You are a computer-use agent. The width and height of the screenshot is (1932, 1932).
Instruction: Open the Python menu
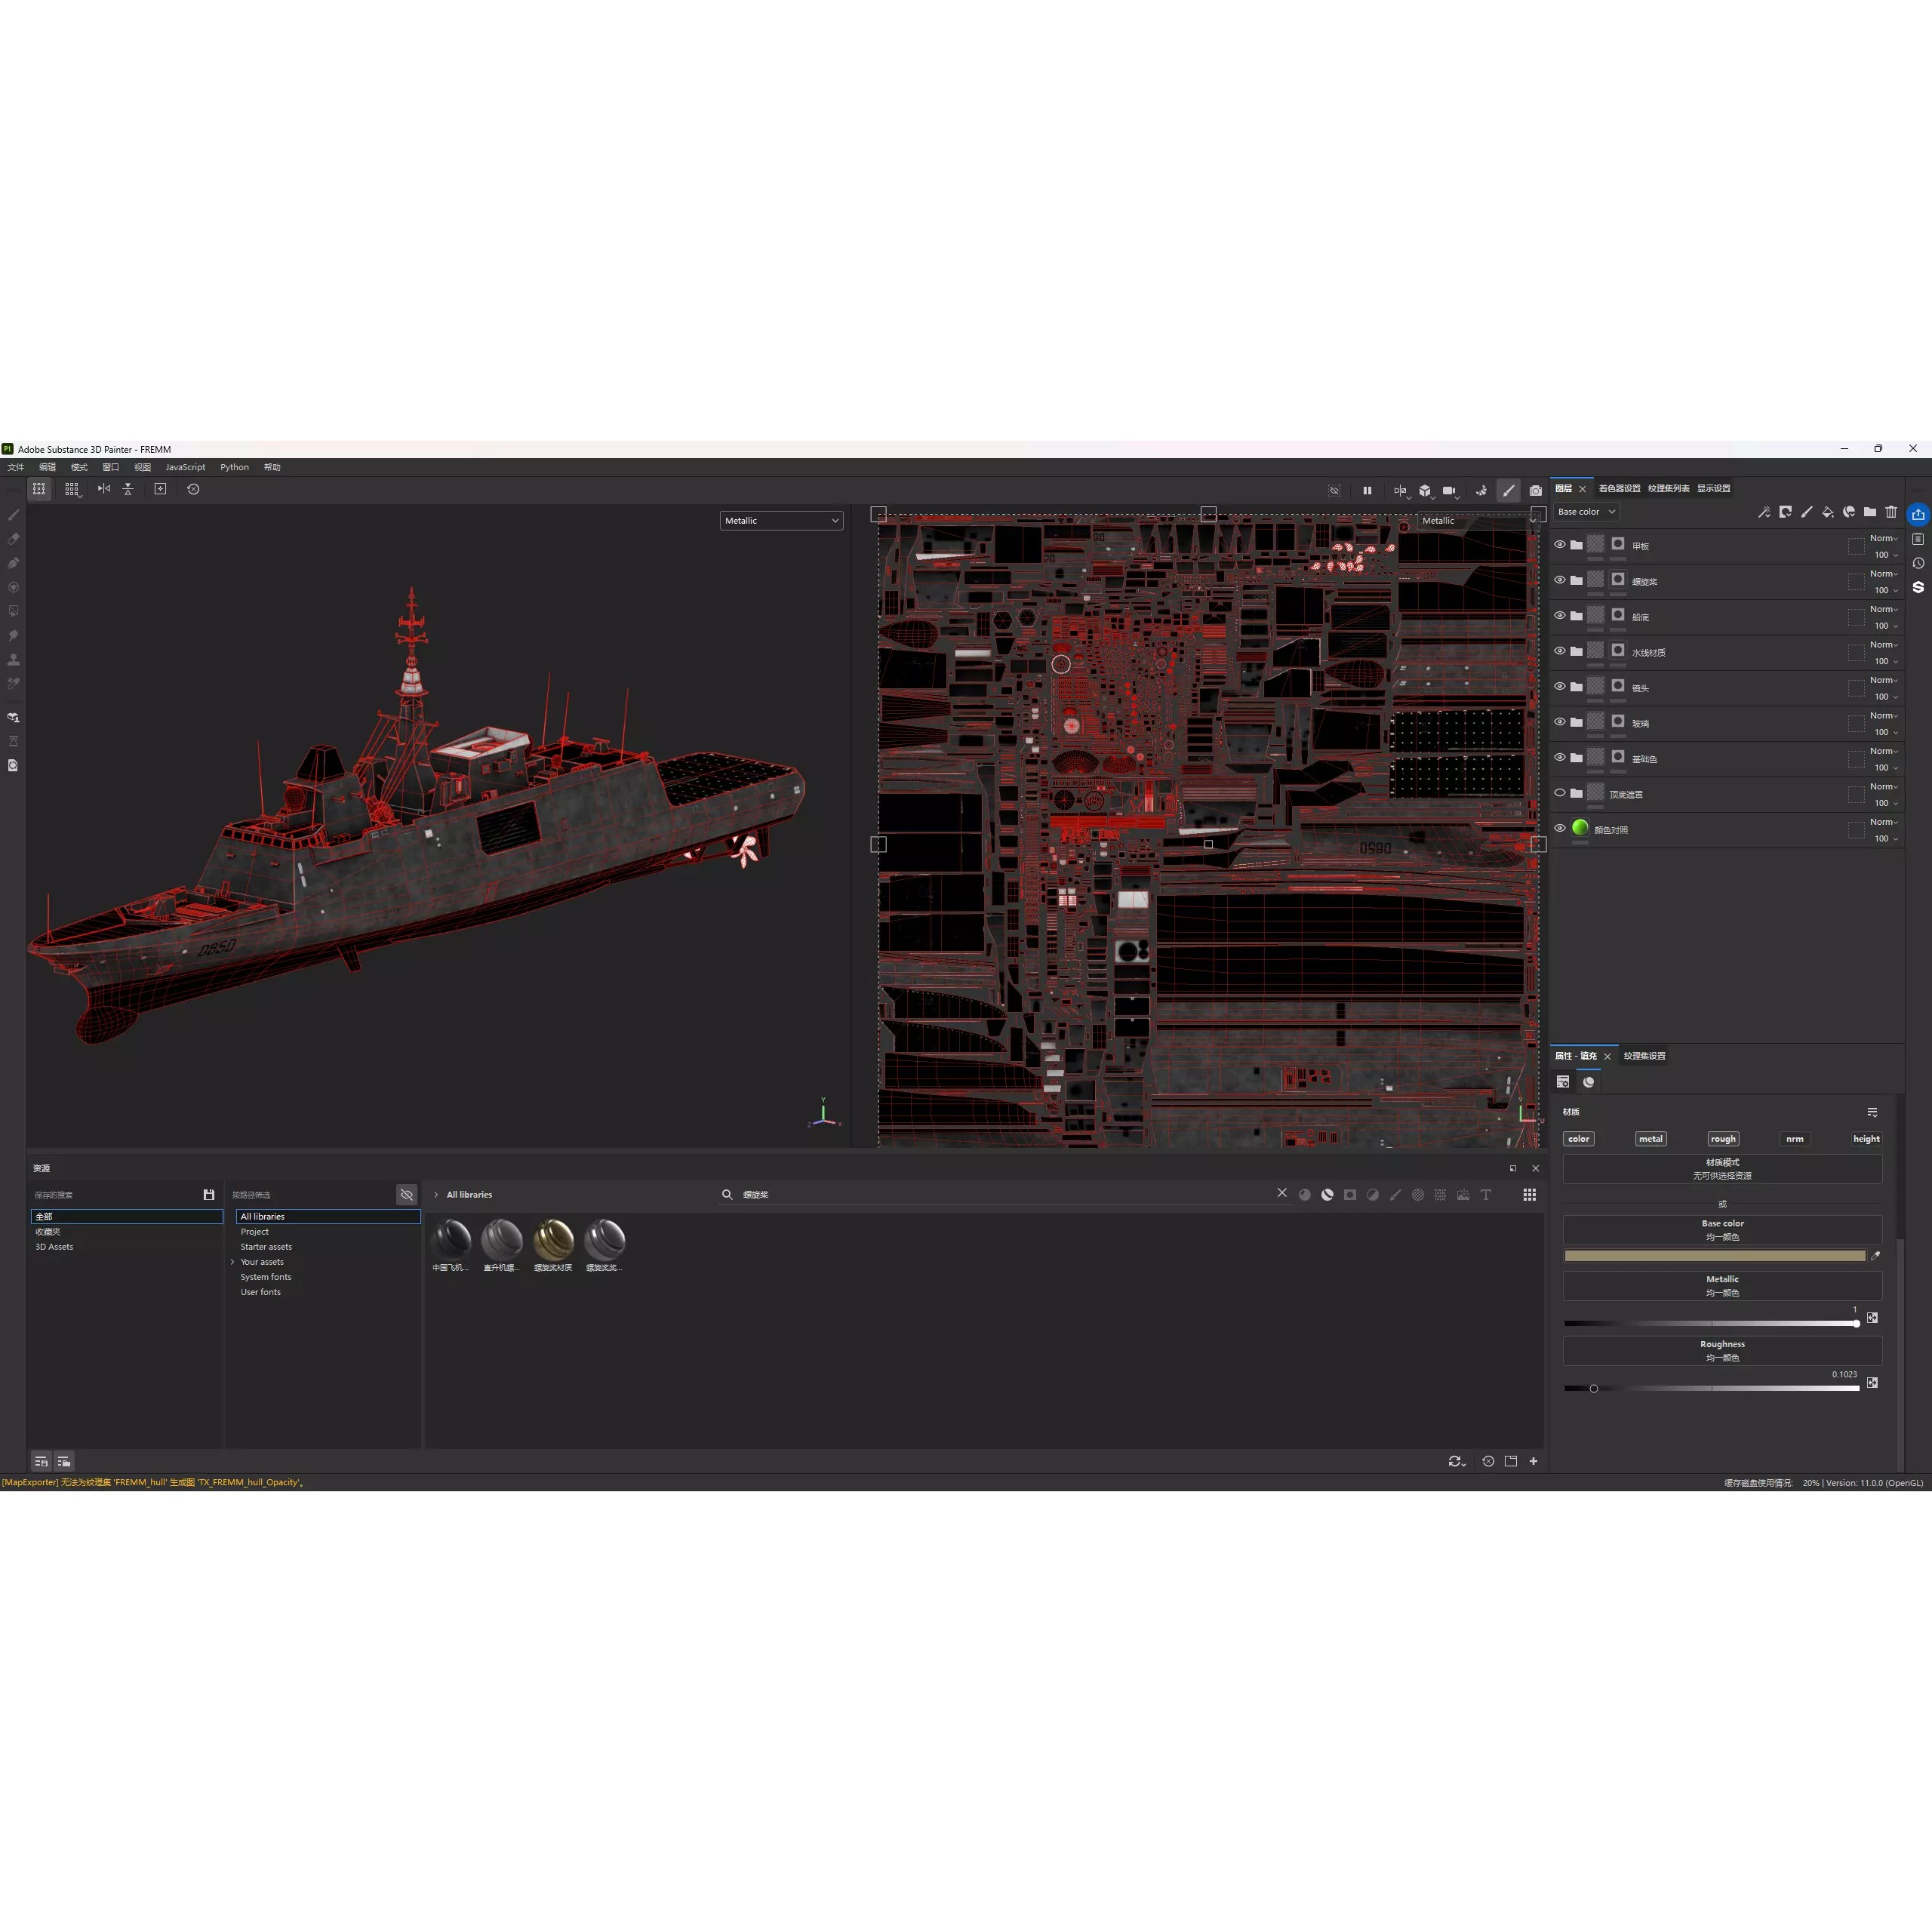point(233,467)
